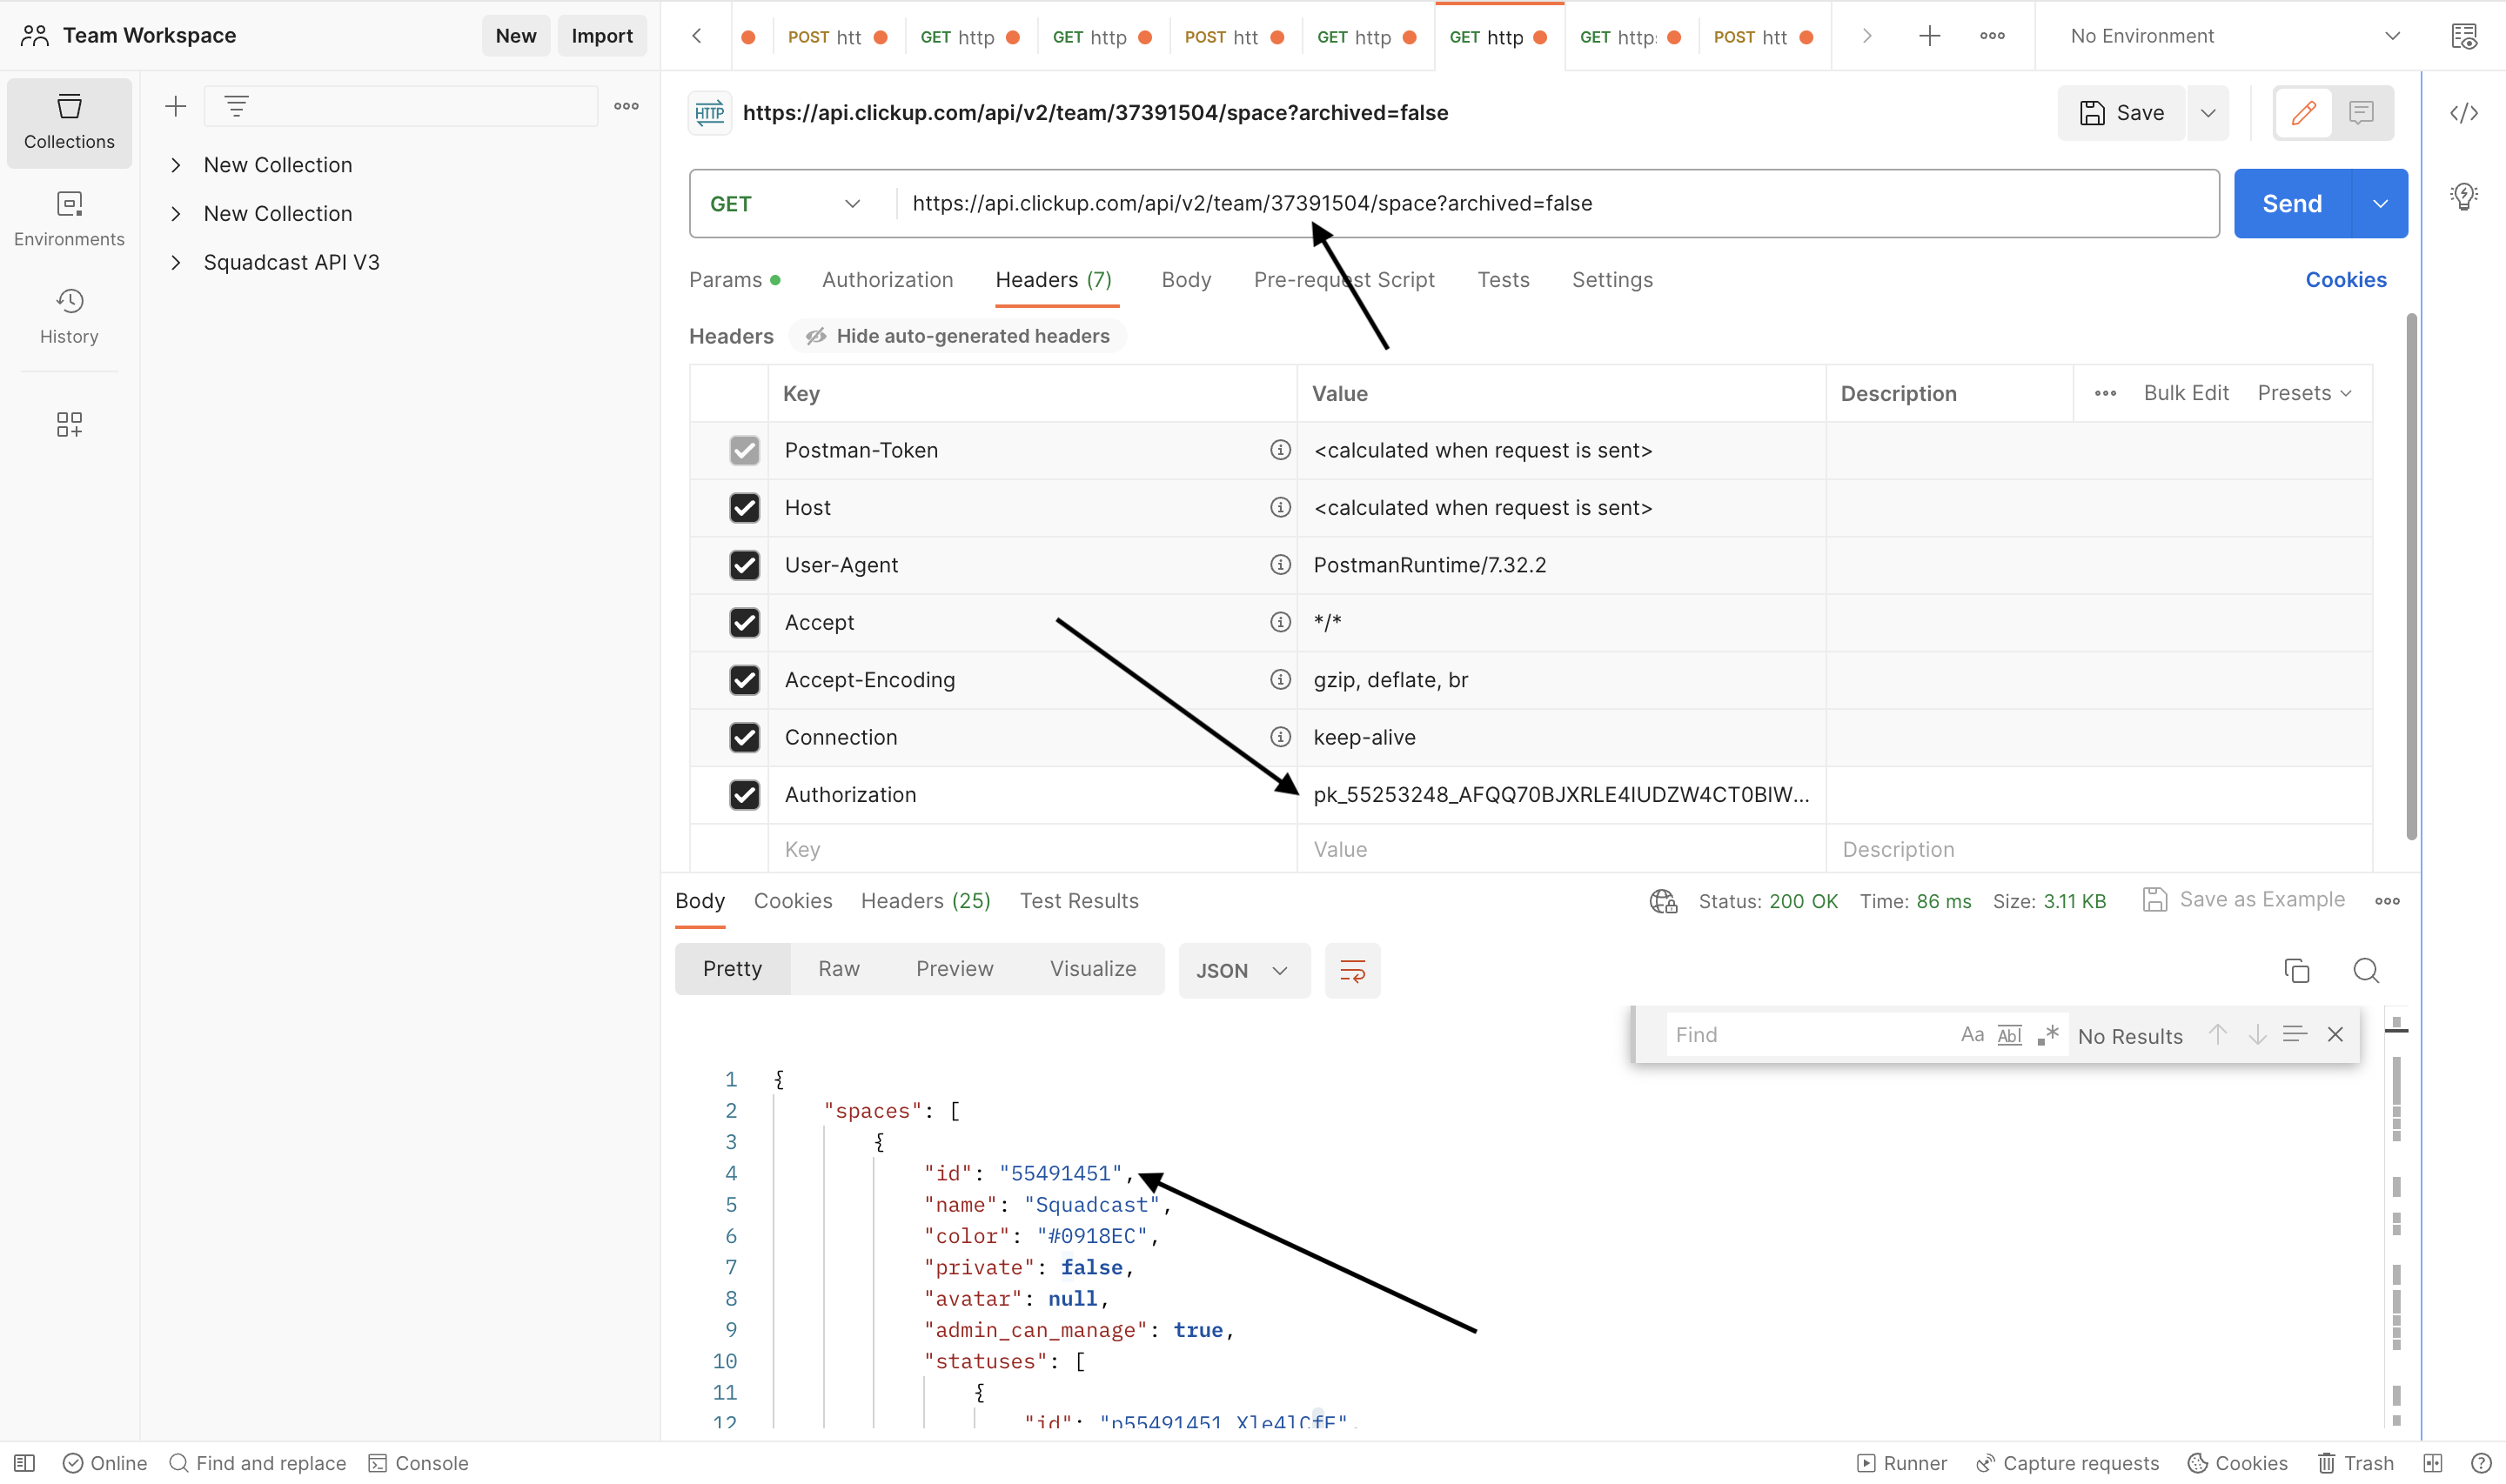Viewport: 2506px width, 1484px height.
Task: Open Trash in status bar
Action: 2356,1462
